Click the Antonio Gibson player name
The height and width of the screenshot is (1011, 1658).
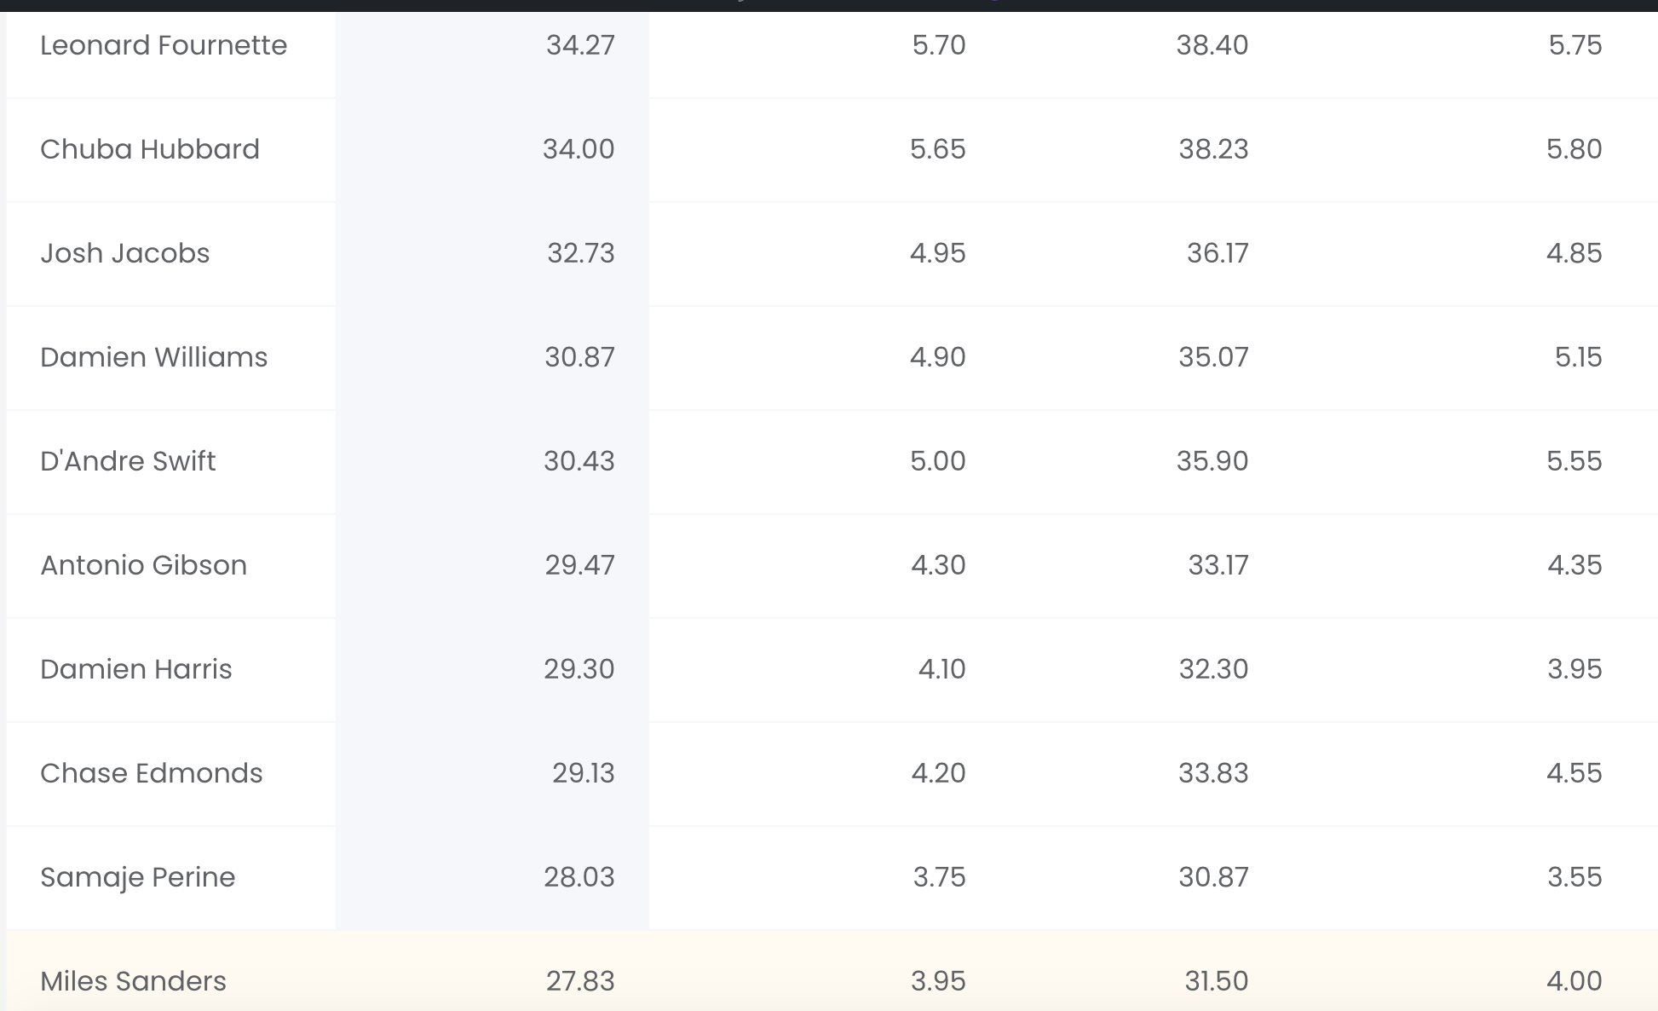click(x=144, y=565)
